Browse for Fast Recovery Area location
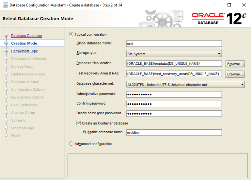The width and height of the screenshot is (251, 180). point(235,74)
